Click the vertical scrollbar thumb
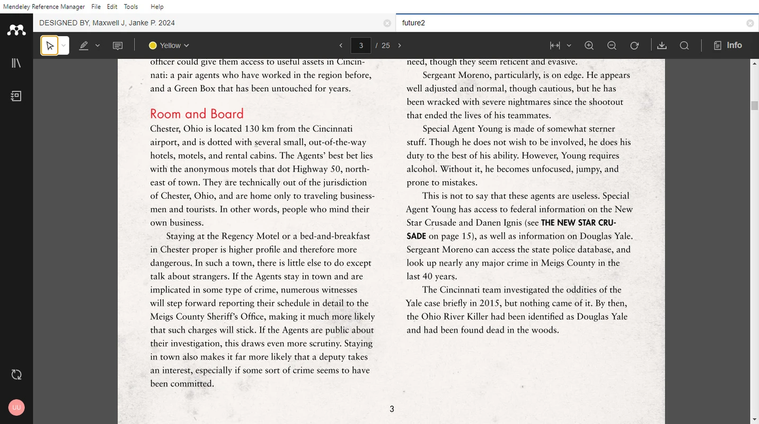Screen dimensions: 759x424 point(755,105)
